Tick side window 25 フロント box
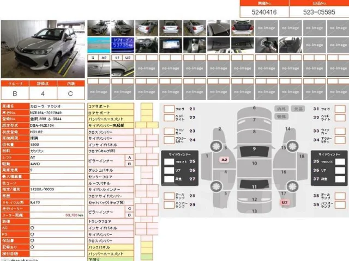 point(169,161)
